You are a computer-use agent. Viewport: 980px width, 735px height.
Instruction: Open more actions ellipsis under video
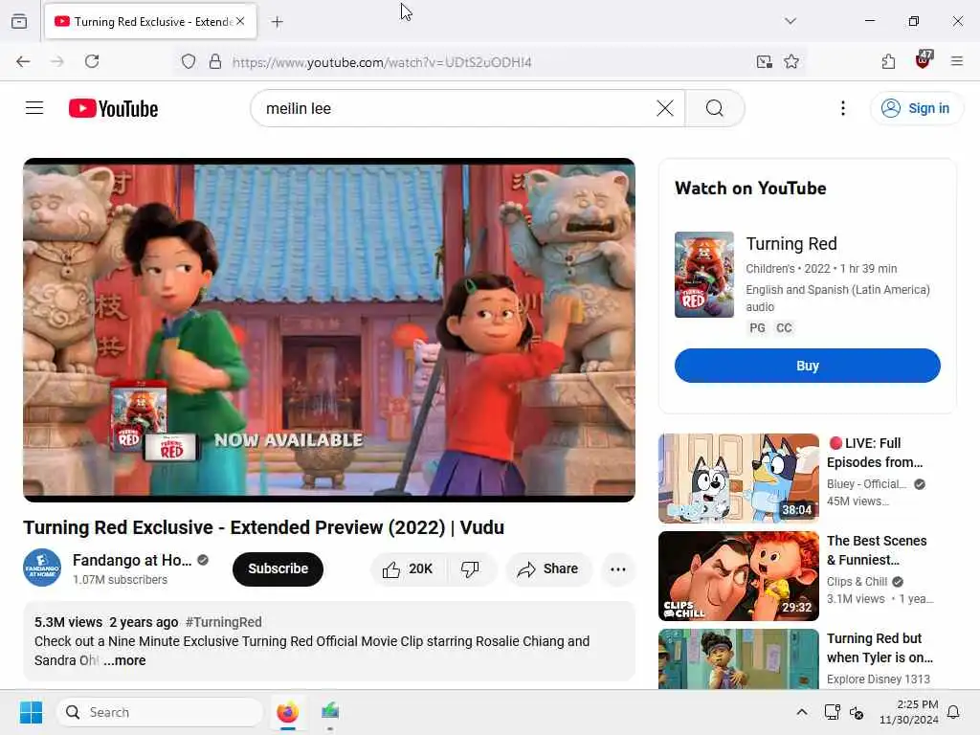tap(617, 568)
